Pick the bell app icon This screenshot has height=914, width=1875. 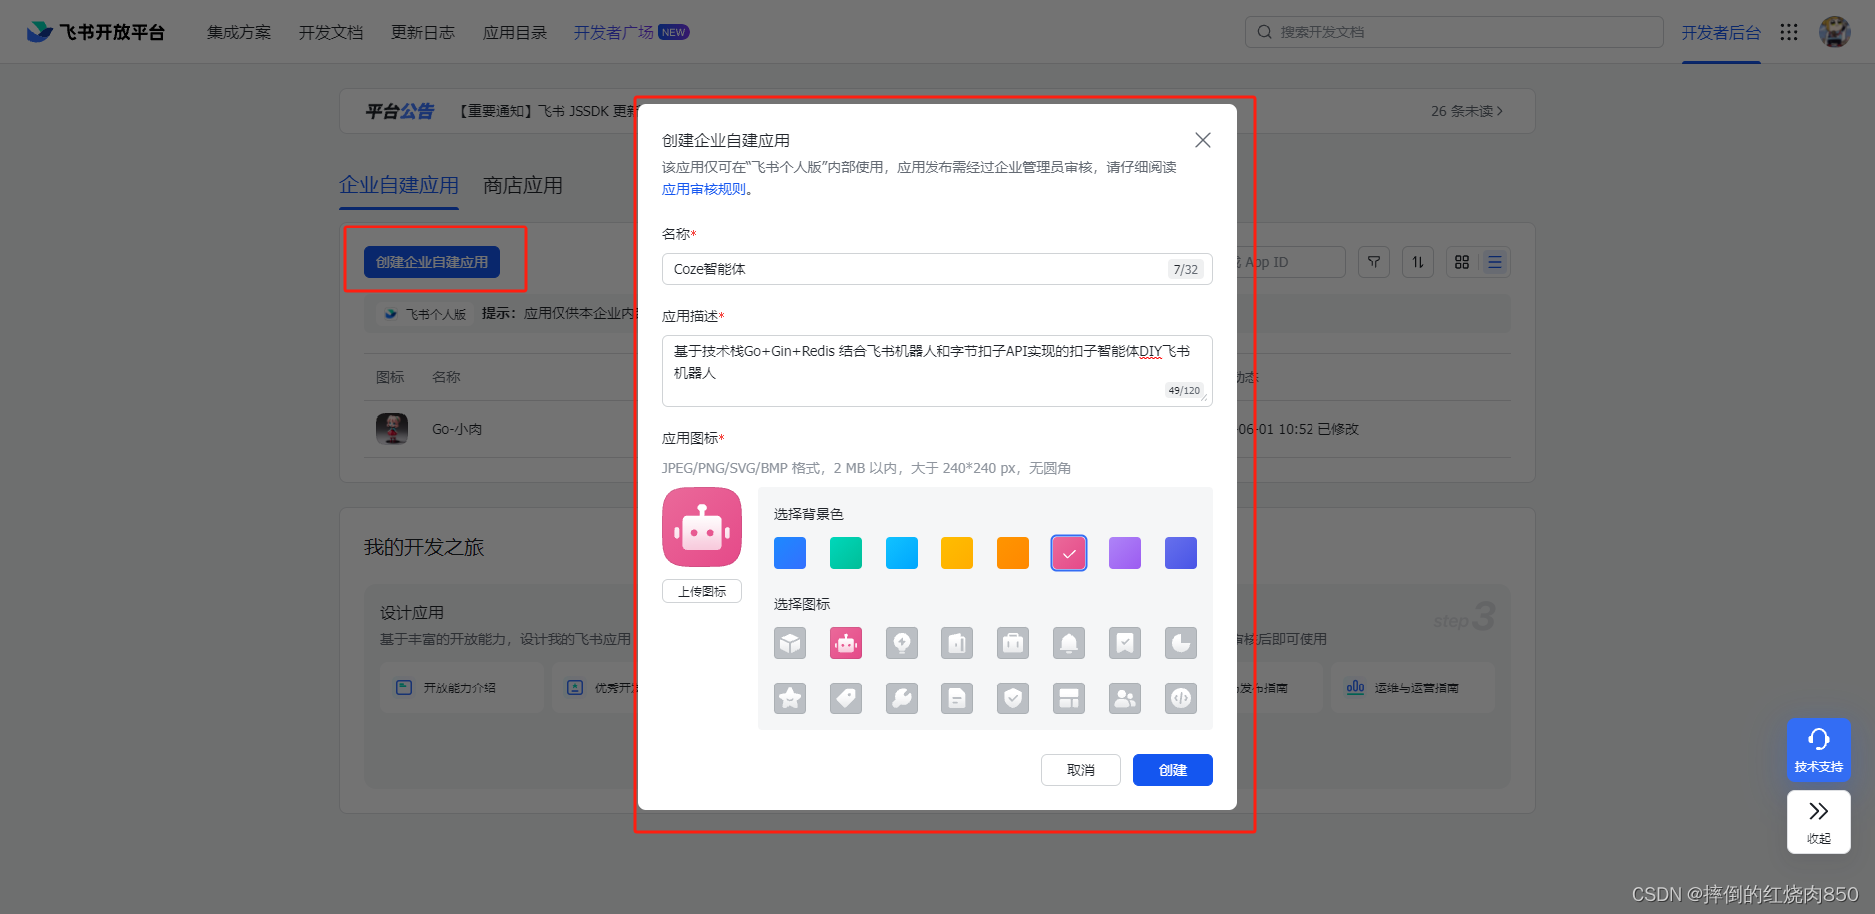point(1069,643)
